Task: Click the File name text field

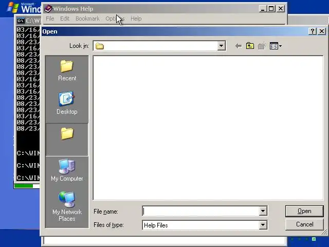Action: pos(201,211)
